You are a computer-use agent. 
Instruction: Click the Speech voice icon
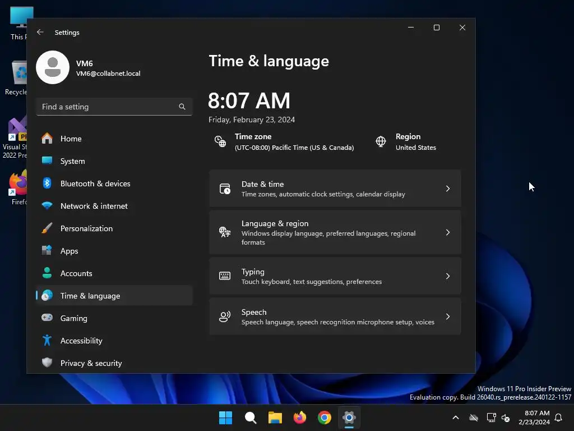coord(225,317)
